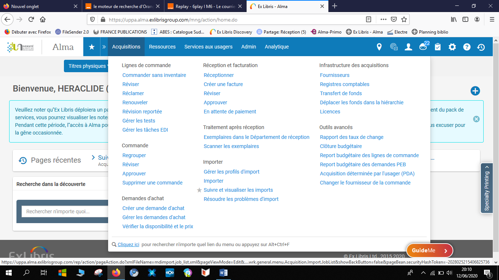
Task: Expand the double chevron next to star
Action: tap(104, 47)
